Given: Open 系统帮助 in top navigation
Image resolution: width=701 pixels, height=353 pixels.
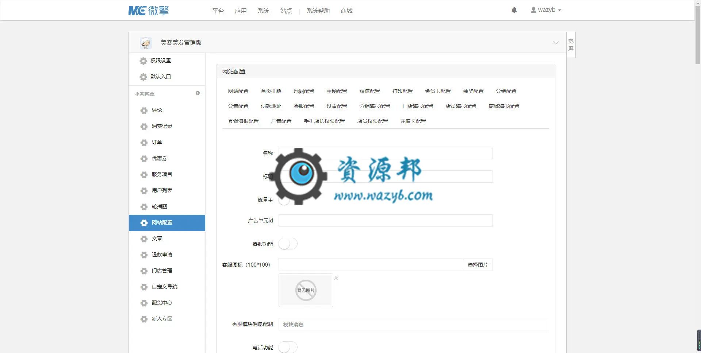Looking at the screenshot, I should (x=318, y=11).
